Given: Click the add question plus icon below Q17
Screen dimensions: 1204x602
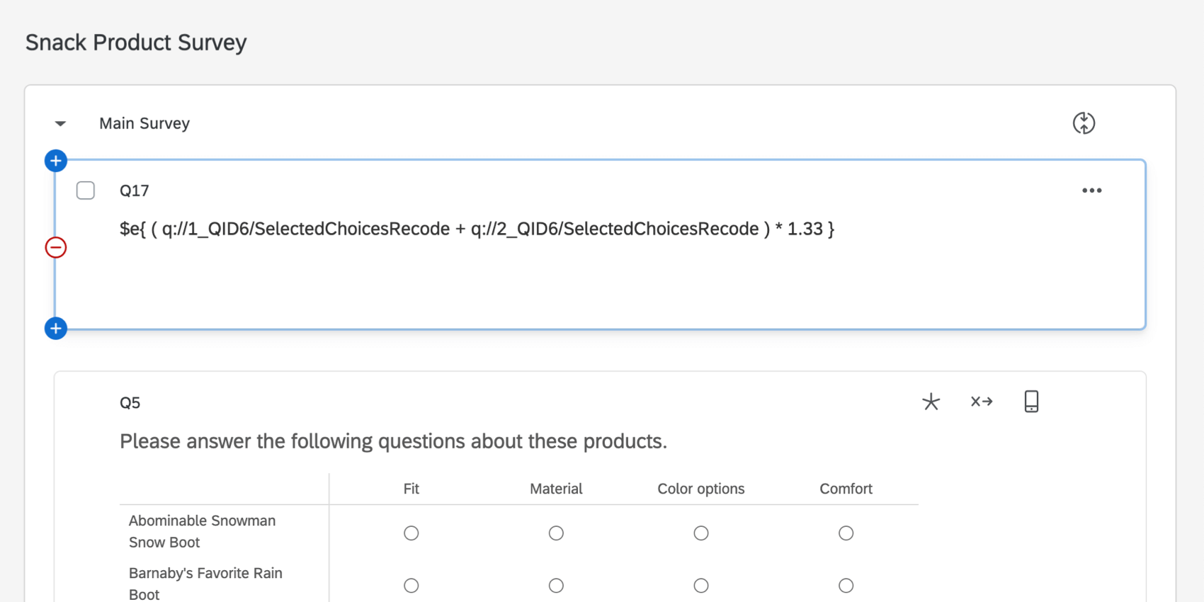Looking at the screenshot, I should [56, 329].
